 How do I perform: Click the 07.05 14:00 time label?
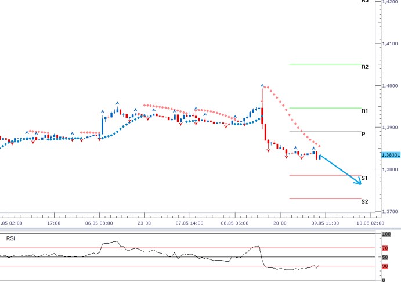[190, 223]
